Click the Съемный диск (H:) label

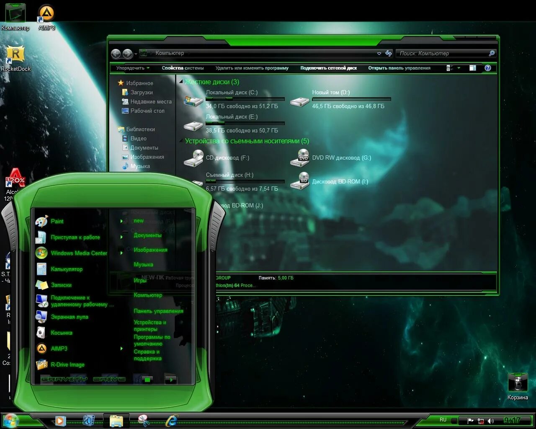pyautogui.click(x=229, y=175)
